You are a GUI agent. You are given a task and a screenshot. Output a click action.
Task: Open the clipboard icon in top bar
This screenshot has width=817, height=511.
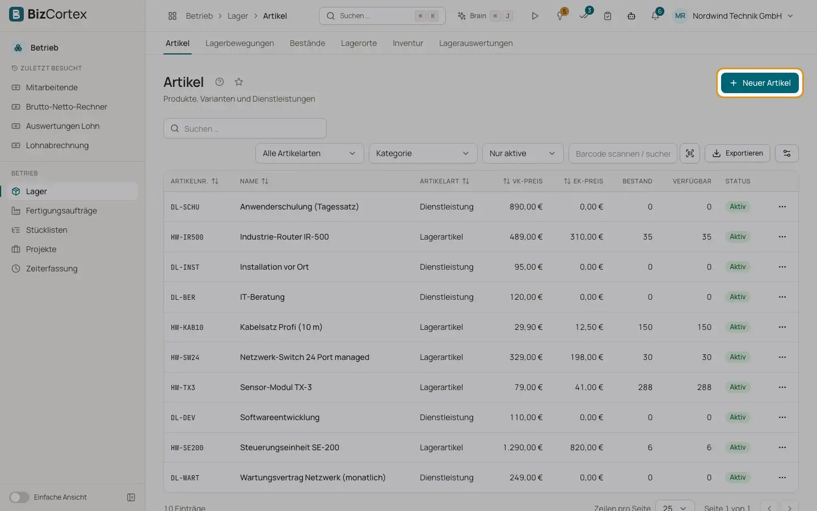tap(608, 16)
